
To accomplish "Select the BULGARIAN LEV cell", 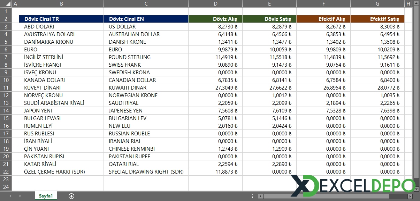I will pyautogui.click(x=146, y=118).
